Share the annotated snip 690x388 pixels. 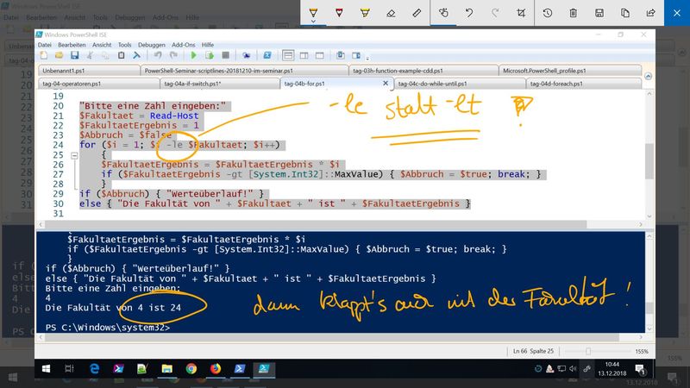tap(651, 13)
